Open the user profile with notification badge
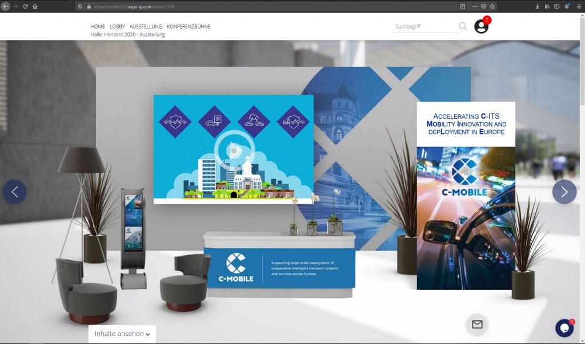This screenshot has width=585, height=344. pos(482,26)
